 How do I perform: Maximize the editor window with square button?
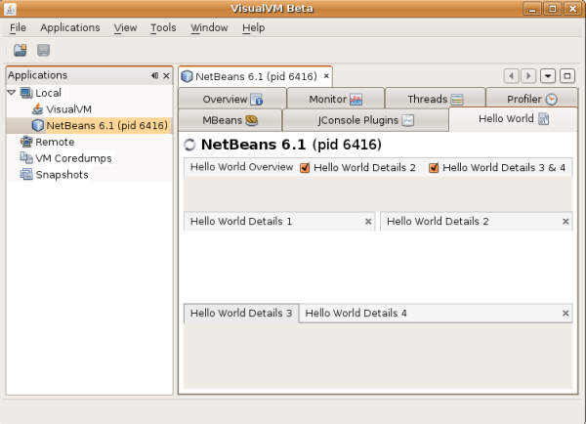tap(566, 76)
